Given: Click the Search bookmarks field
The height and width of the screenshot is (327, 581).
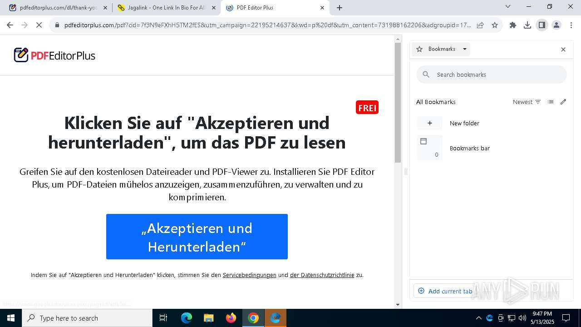Looking at the screenshot, I should (x=492, y=74).
